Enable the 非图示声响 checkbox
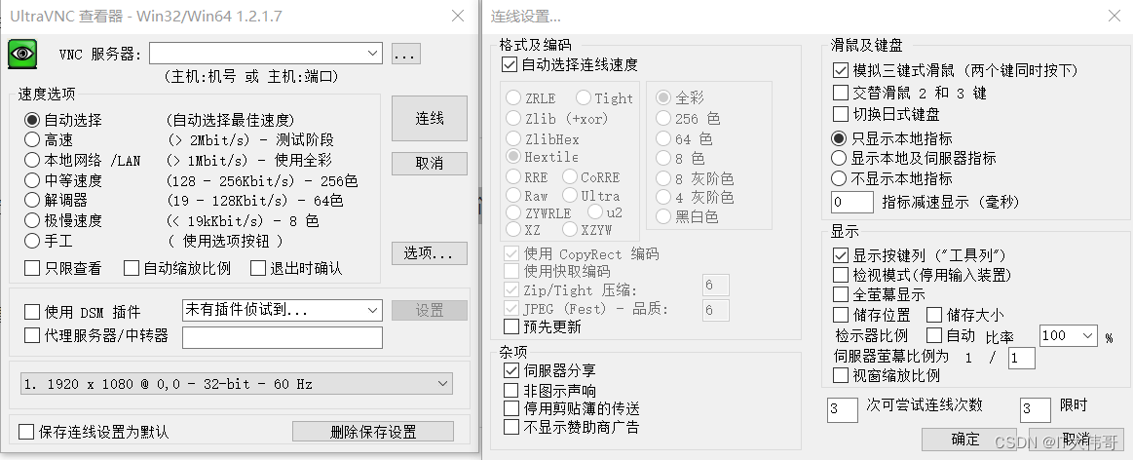The height and width of the screenshot is (460, 1133). click(511, 391)
